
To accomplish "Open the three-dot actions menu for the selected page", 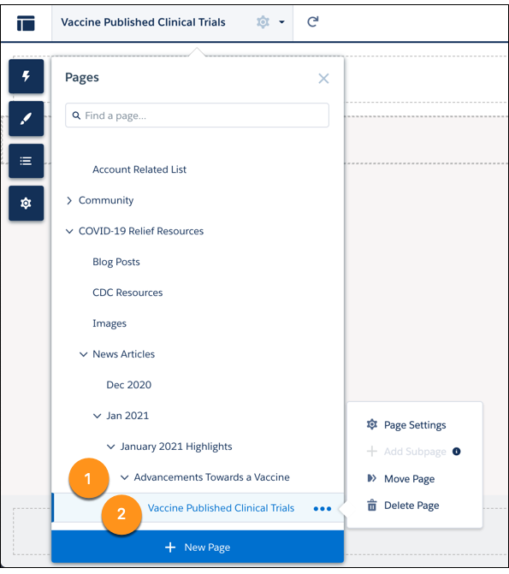I will coord(323,508).
